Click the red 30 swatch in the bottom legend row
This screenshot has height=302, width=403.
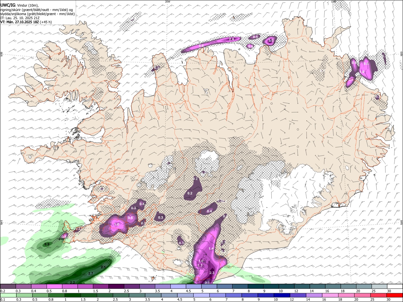(x=395, y=295)
